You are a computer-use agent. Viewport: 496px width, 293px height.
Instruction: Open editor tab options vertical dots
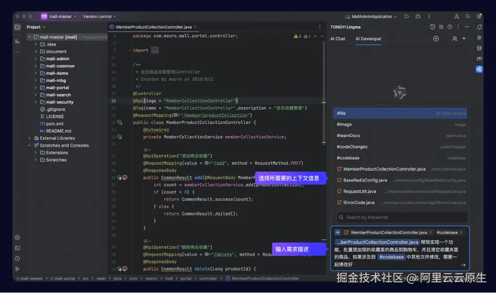pos(320,27)
